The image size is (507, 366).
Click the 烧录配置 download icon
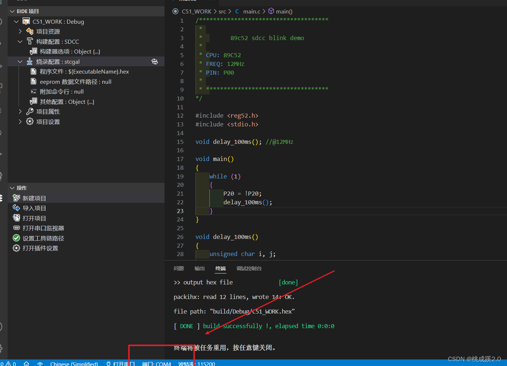click(x=30, y=62)
